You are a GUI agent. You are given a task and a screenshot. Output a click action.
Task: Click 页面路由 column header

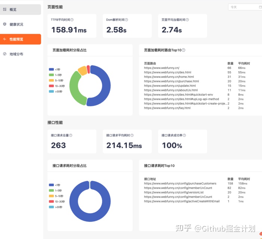click(x=150, y=63)
